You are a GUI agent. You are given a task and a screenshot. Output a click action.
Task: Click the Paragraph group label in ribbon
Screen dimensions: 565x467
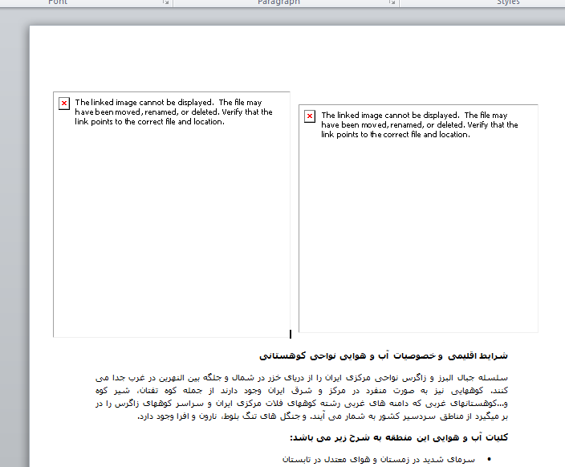[x=278, y=2]
